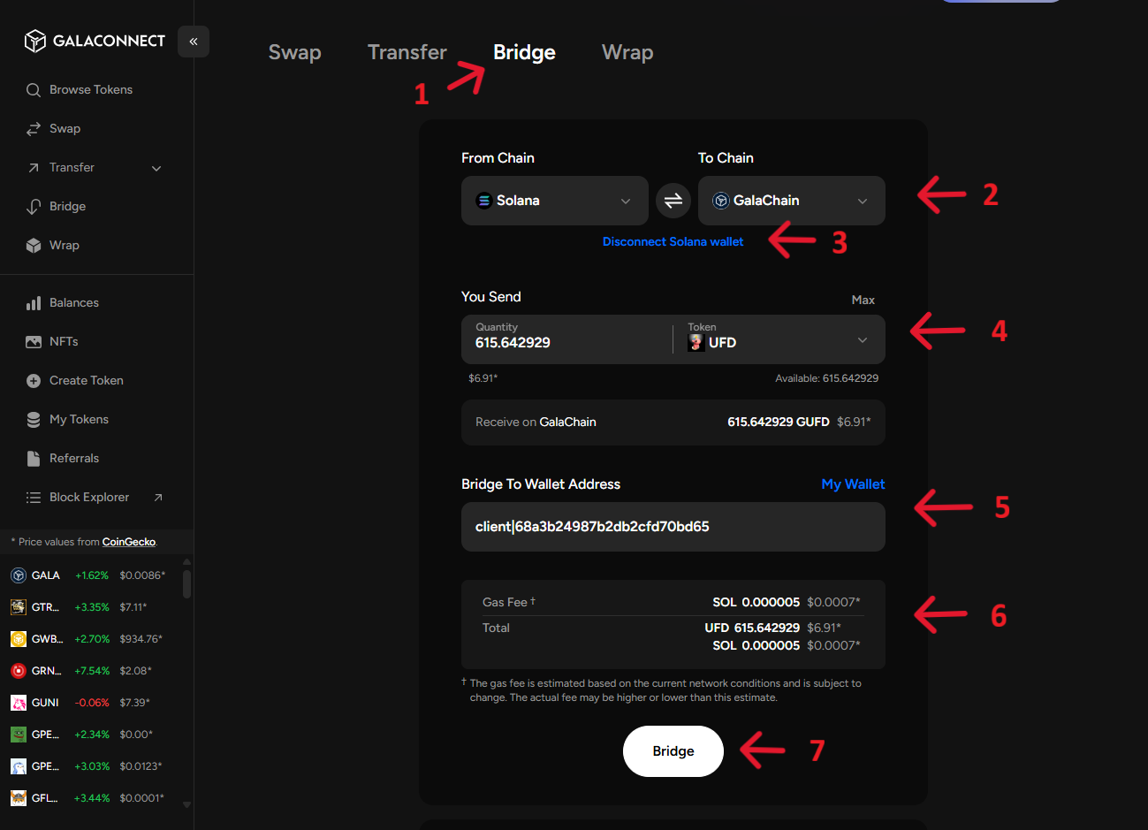Click GWB price '$934.76*'
The image size is (1148, 830).
(141, 639)
